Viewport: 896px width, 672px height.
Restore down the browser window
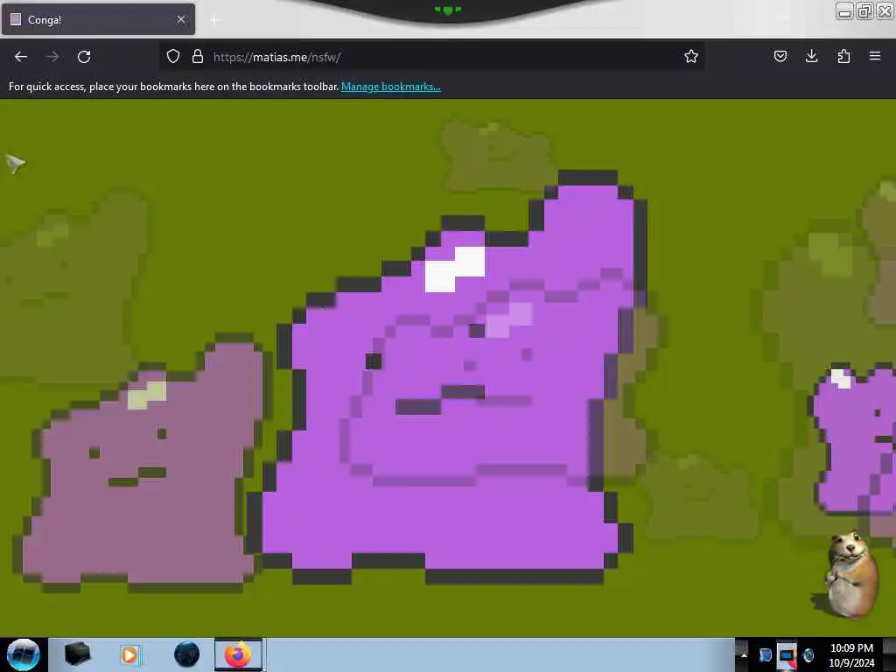click(x=864, y=10)
